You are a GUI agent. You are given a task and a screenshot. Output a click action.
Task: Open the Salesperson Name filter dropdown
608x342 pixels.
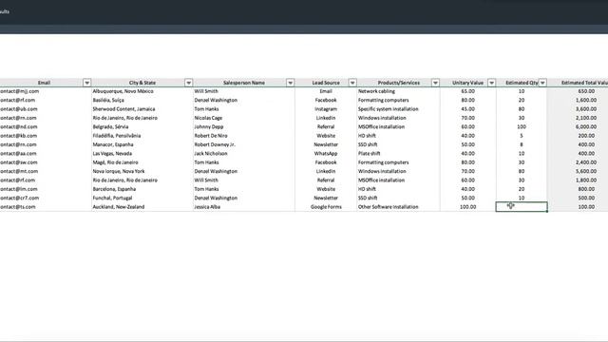pyautogui.click(x=290, y=83)
